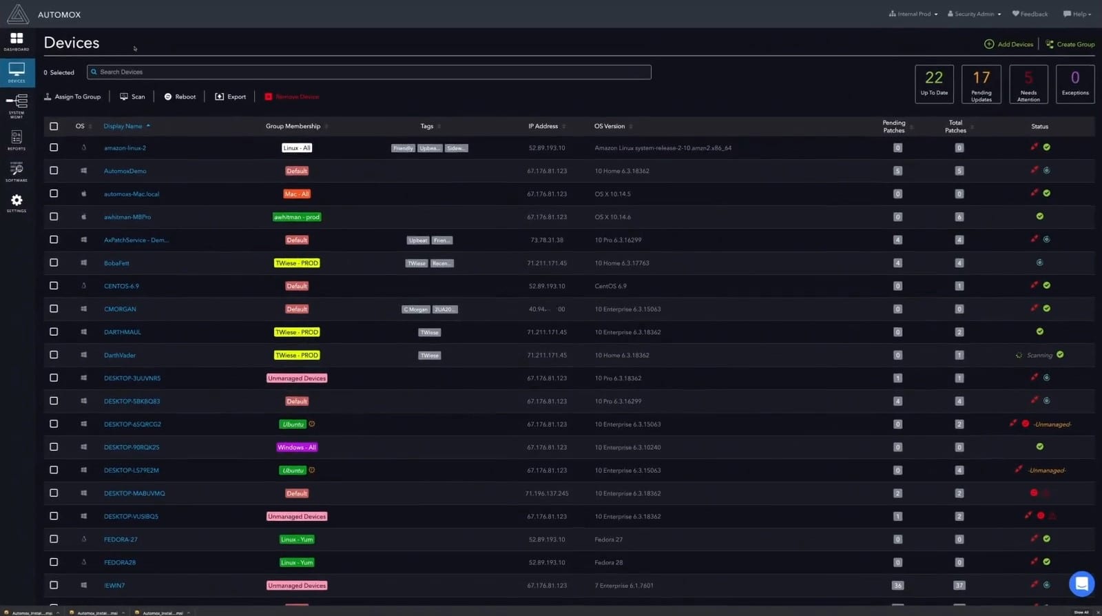
Task: Open the Help dropdown menu
Action: [x=1077, y=14]
